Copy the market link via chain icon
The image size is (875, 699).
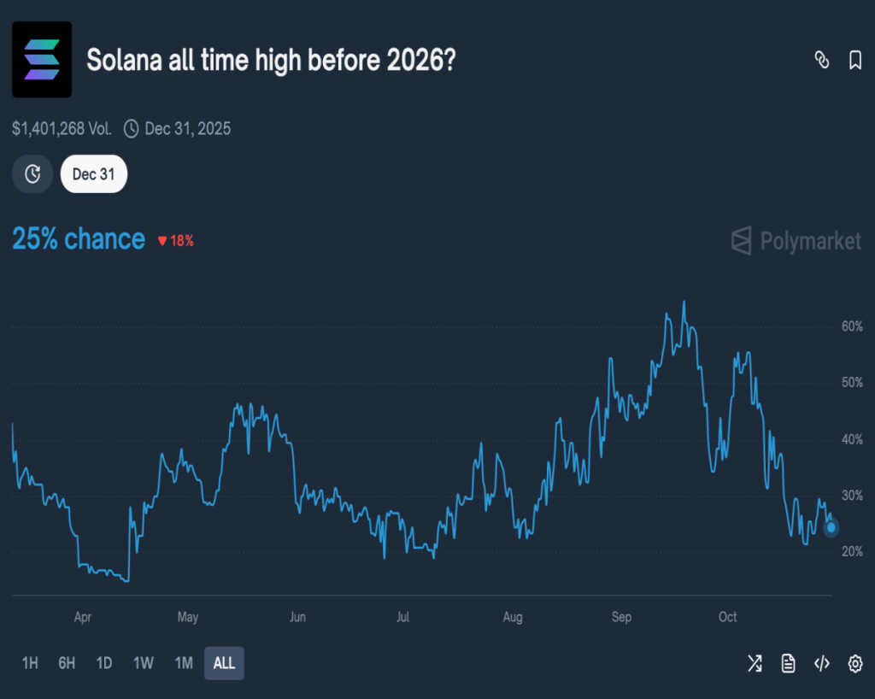[x=821, y=61]
